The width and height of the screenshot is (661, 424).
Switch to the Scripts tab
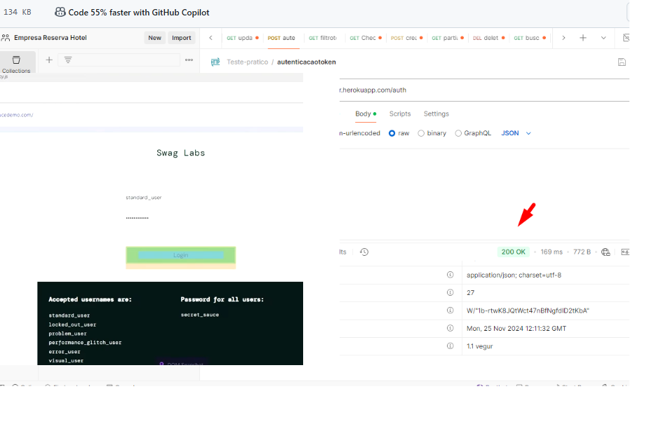[400, 114]
